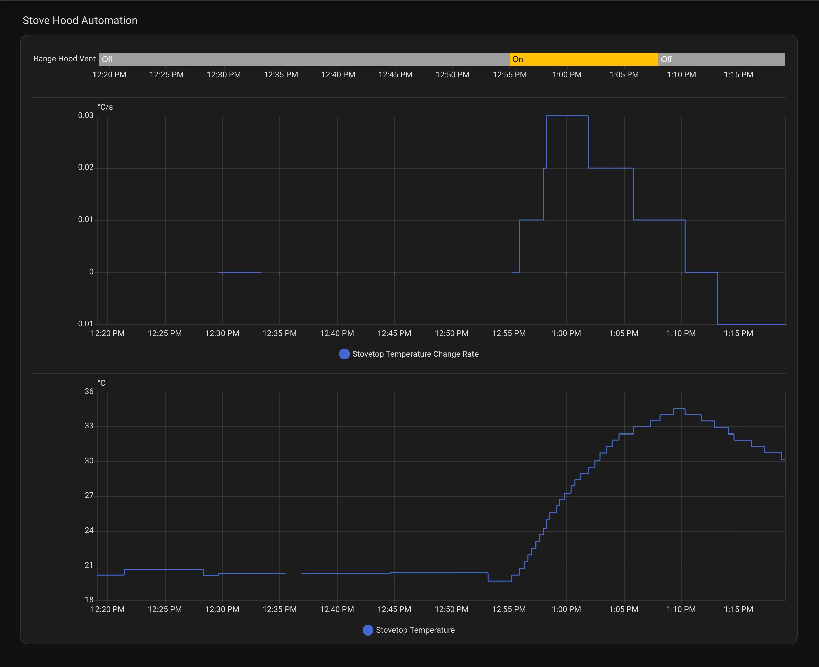Click the 12:20 PM label on the vent timeline
The height and width of the screenshot is (667, 819).
109,74
